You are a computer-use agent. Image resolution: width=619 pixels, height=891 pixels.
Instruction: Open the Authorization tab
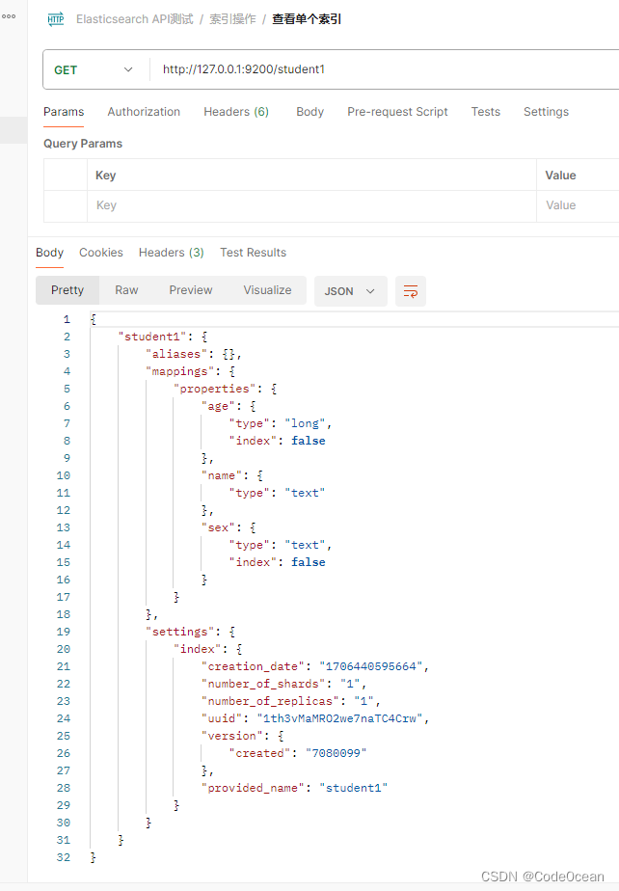(144, 112)
